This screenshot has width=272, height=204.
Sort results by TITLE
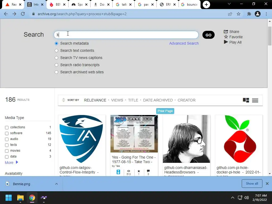click(133, 100)
